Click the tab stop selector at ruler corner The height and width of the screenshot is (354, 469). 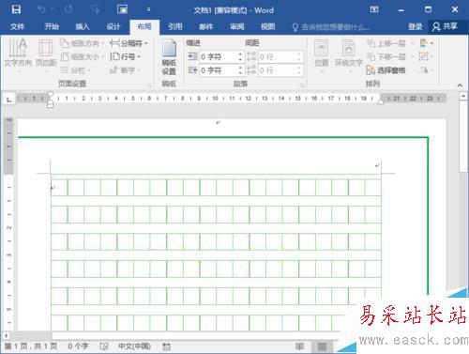tap(8, 100)
